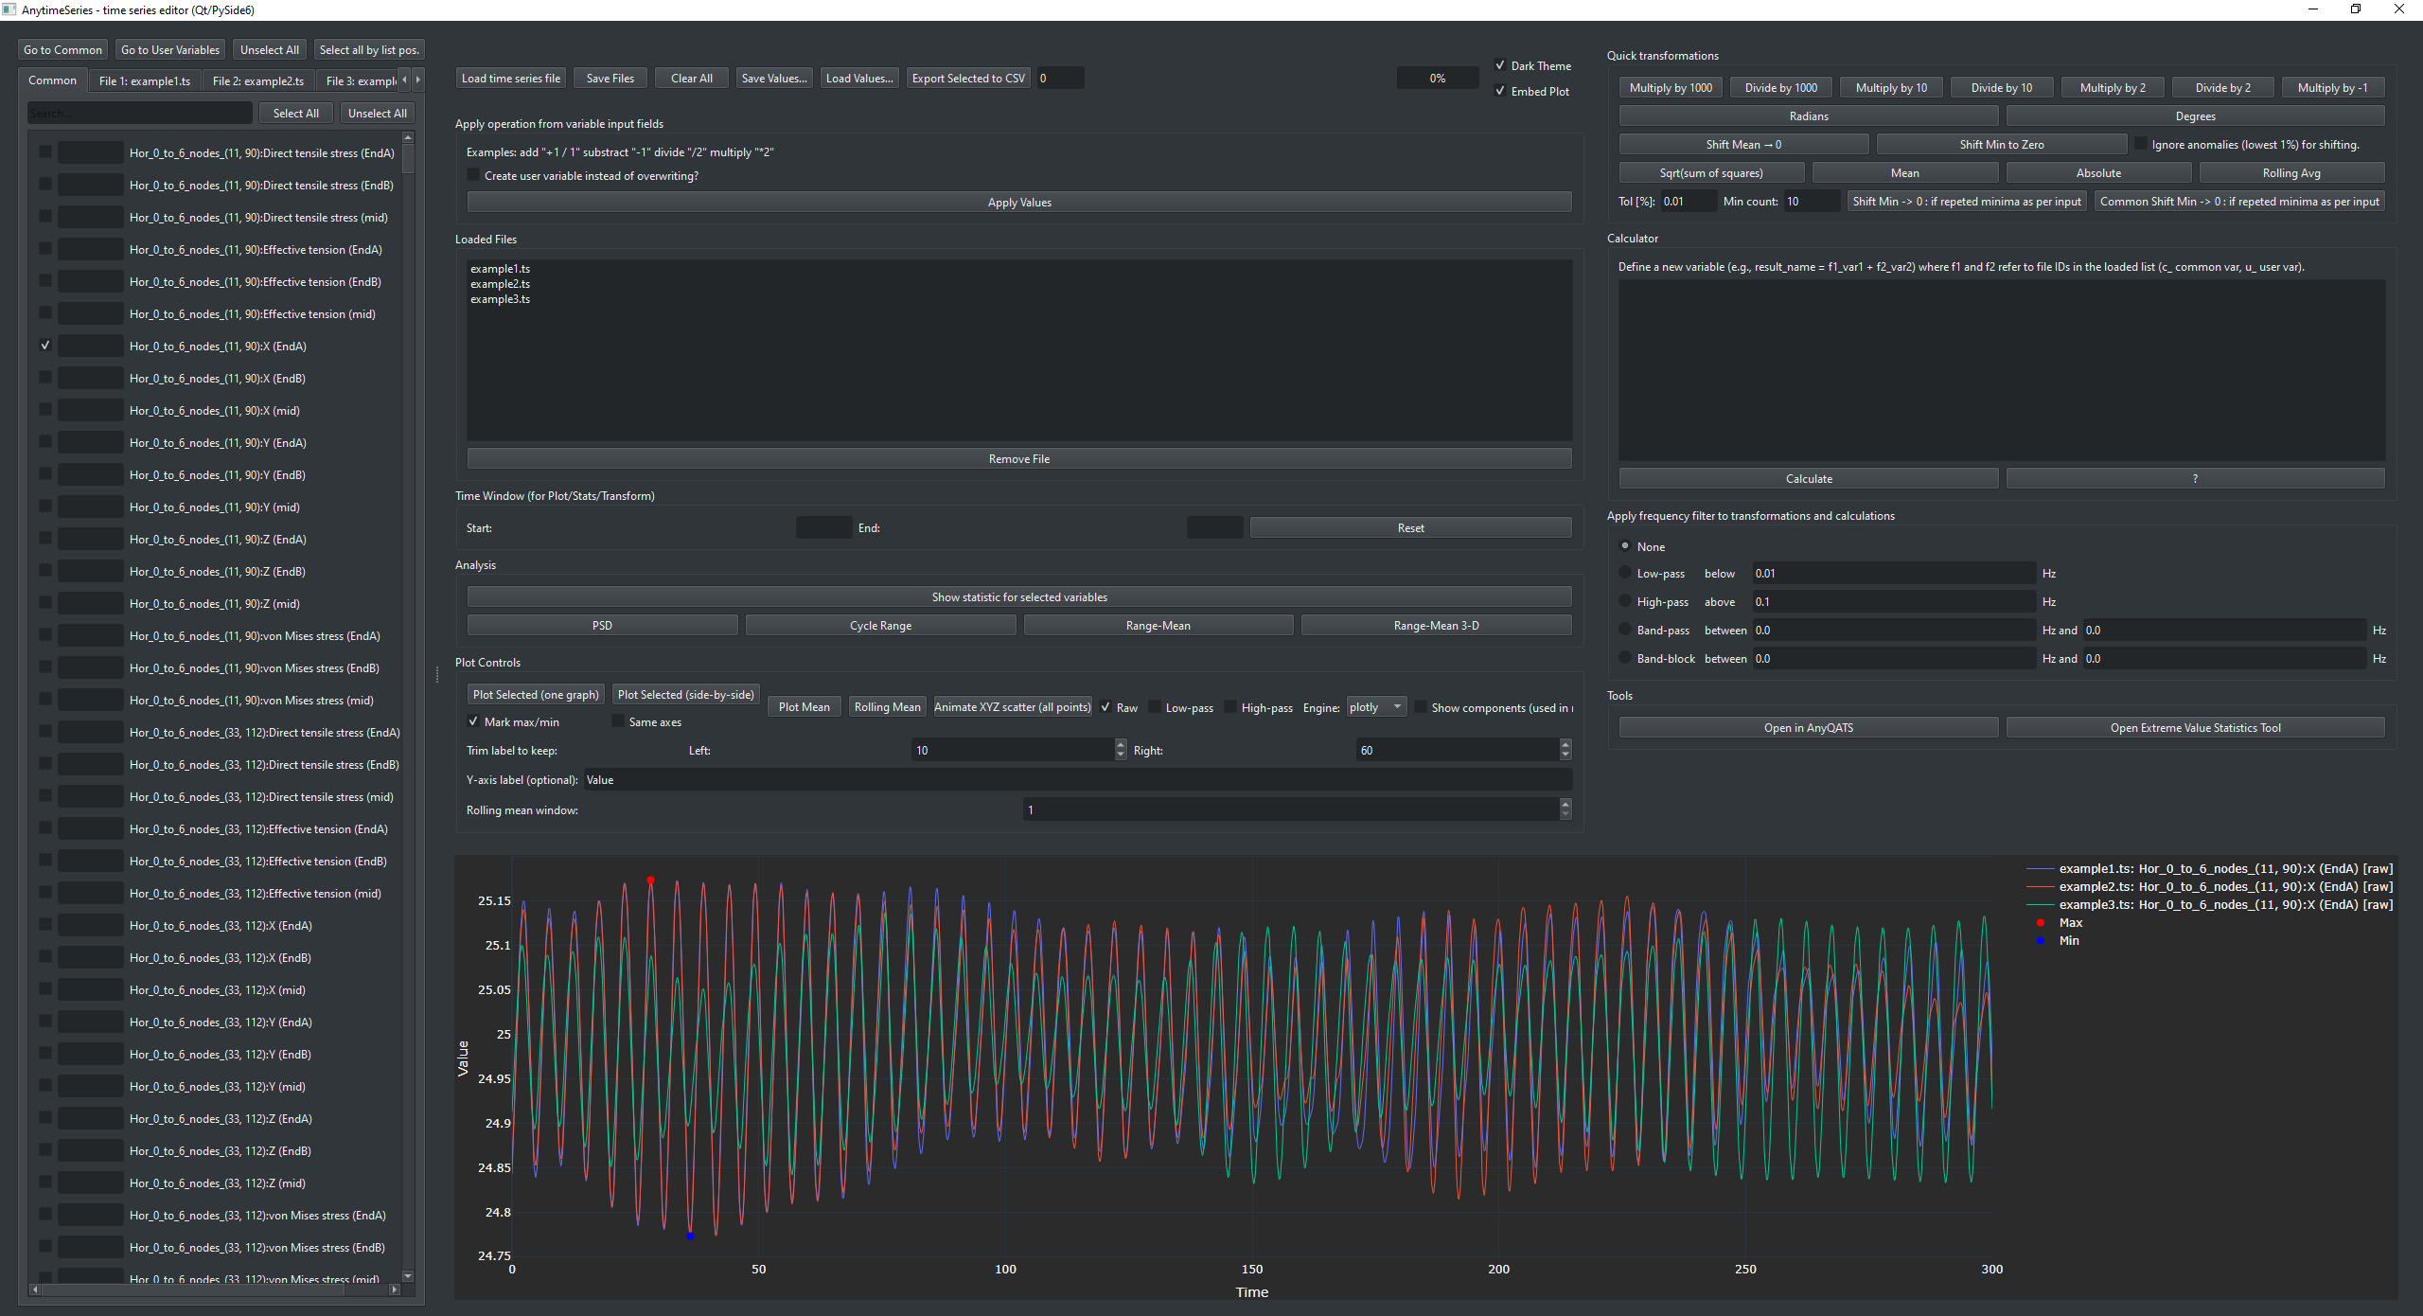Click the Reset time window button
2423x1316 pixels.
1410,527
